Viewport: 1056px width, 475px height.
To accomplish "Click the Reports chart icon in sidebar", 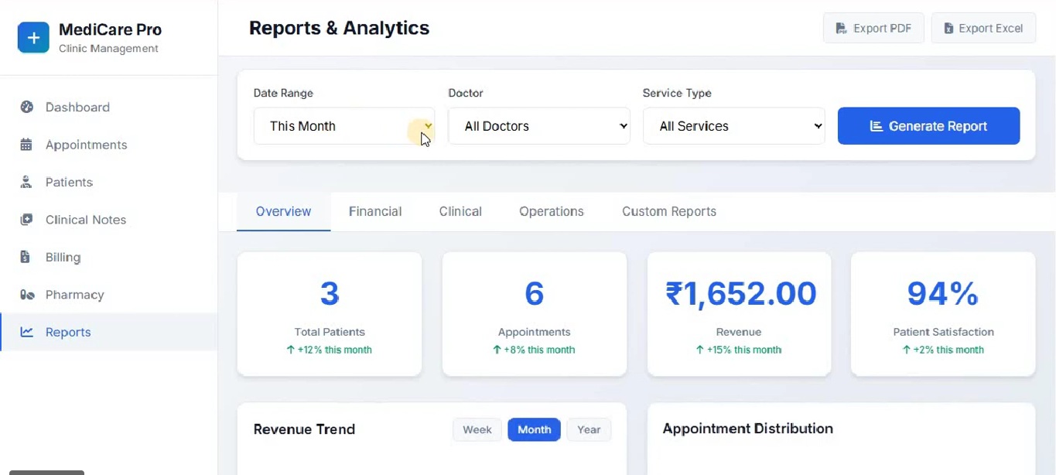I will click(x=27, y=332).
